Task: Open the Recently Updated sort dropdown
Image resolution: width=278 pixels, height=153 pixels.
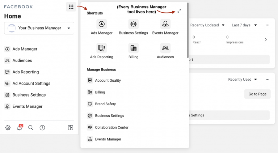Action: (x=207, y=25)
